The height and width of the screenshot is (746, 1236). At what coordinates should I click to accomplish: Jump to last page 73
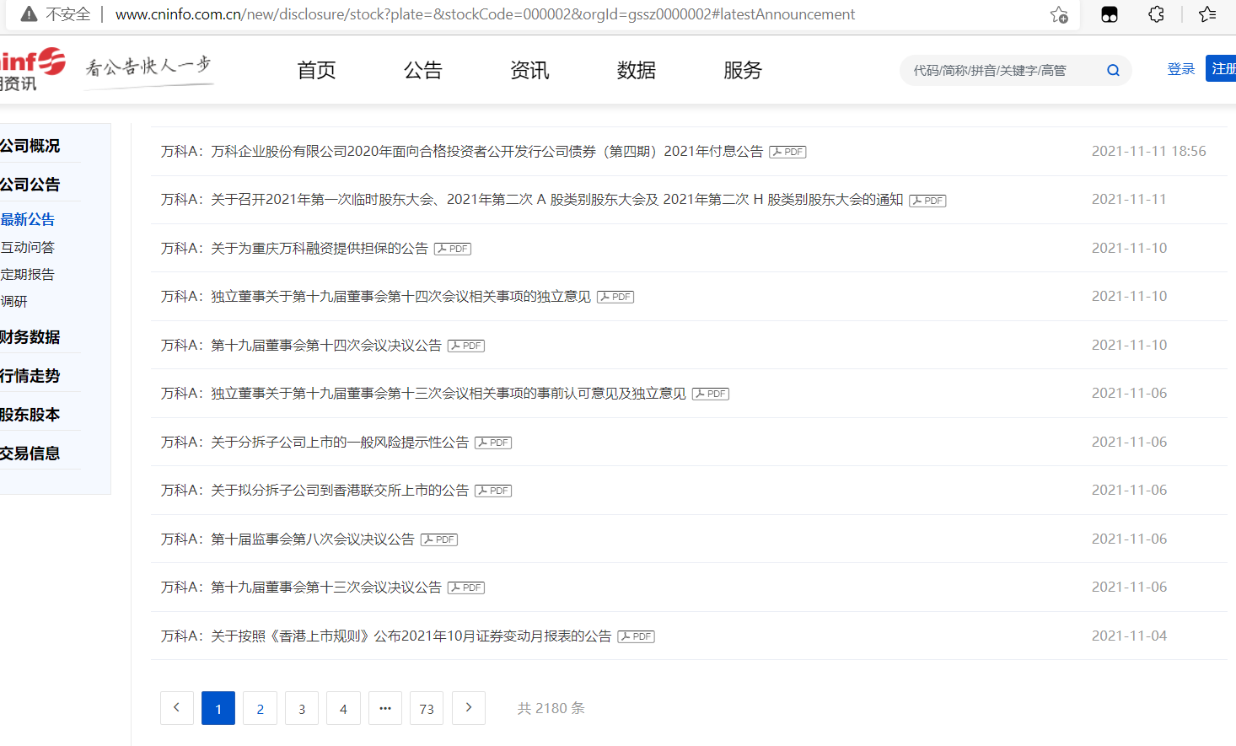click(x=427, y=708)
